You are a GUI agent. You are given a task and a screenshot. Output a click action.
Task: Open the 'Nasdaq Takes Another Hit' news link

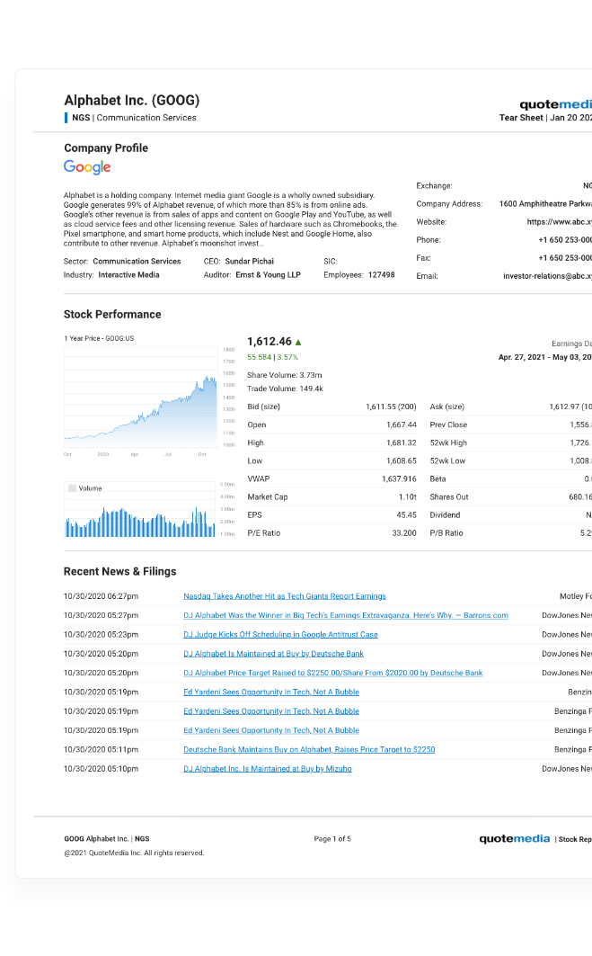(284, 596)
